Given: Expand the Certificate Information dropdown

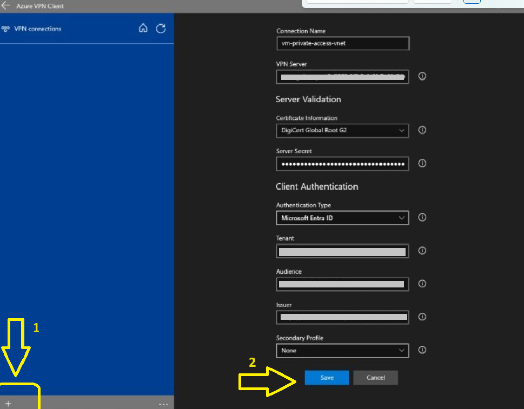Looking at the screenshot, I should tap(342, 131).
